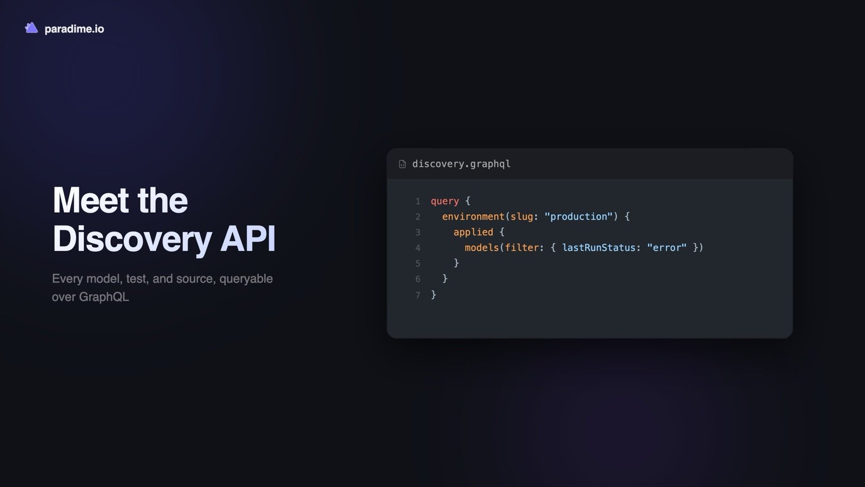The width and height of the screenshot is (865, 487).
Task: Click the 'filter' argument on line 4
Action: pos(522,248)
